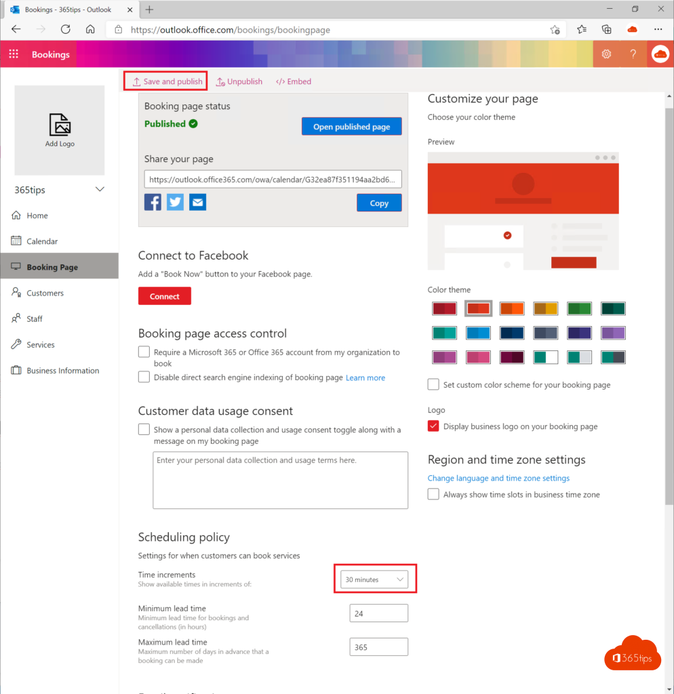674x694 pixels.
Task: Click the data usage terms text area
Action: (281, 481)
